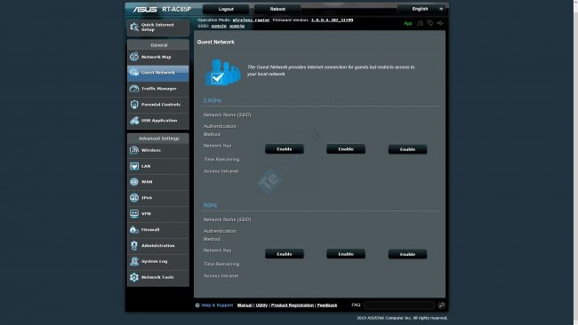Viewport: 578px width, 325px height.
Task: Enable first 2.4GHz guest network
Action: [x=285, y=149]
